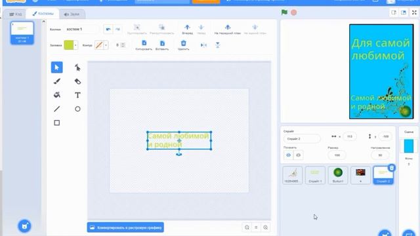This screenshot has width=420, height=236.
Task: Bring selection to the front
Action: coord(228,29)
